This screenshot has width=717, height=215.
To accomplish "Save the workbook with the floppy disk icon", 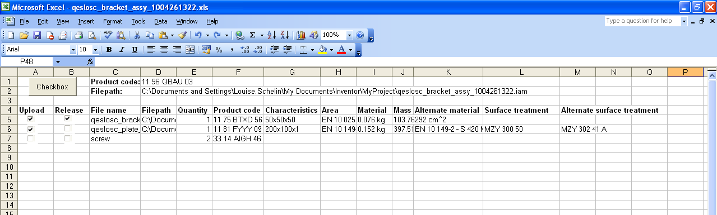I will click(37, 35).
